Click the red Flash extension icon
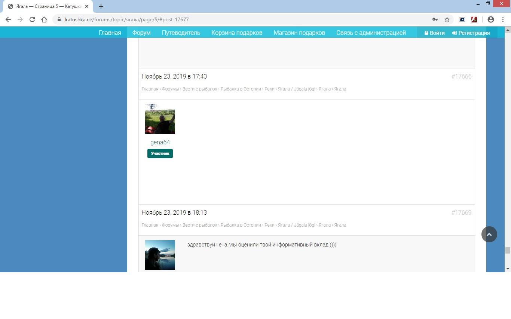Image resolution: width=511 pixels, height=319 pixels. (474, 19)
